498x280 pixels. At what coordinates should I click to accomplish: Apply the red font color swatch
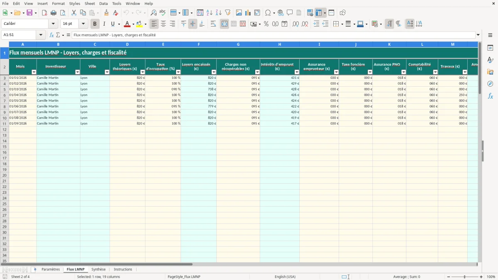point(127,24)
